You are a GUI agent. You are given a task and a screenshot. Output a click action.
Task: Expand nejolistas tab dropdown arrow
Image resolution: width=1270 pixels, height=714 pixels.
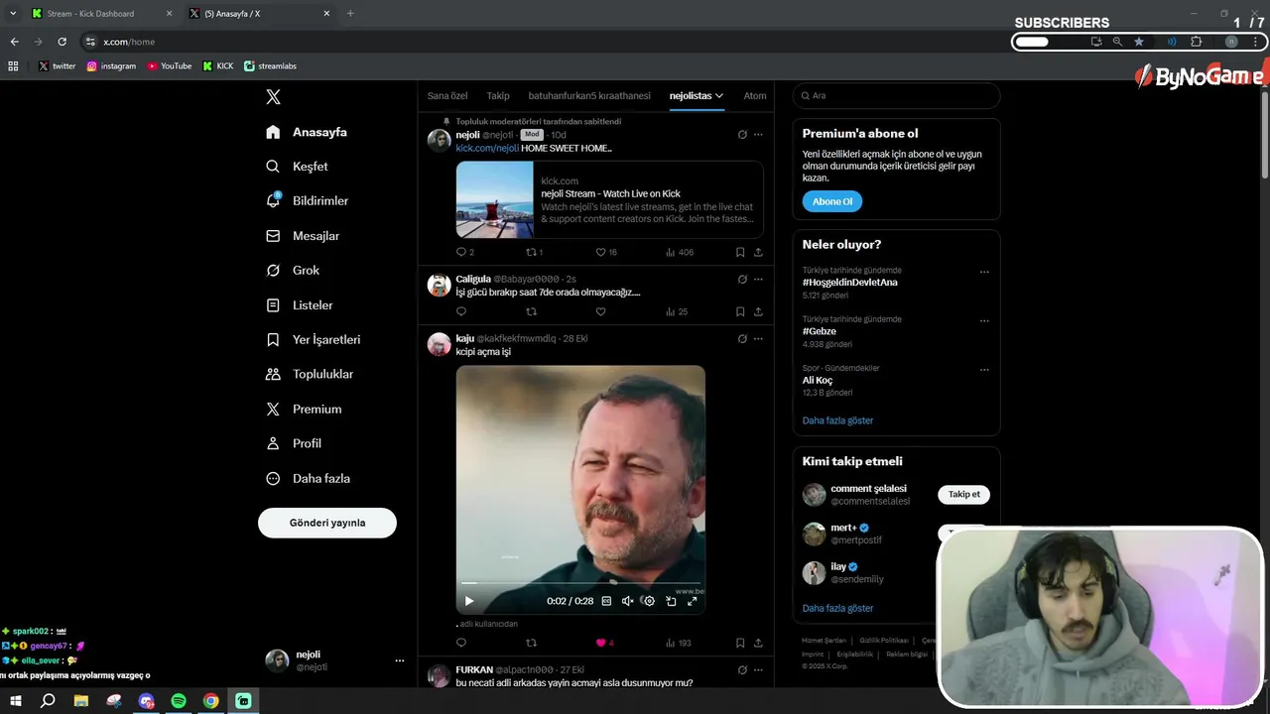[719, 96]
